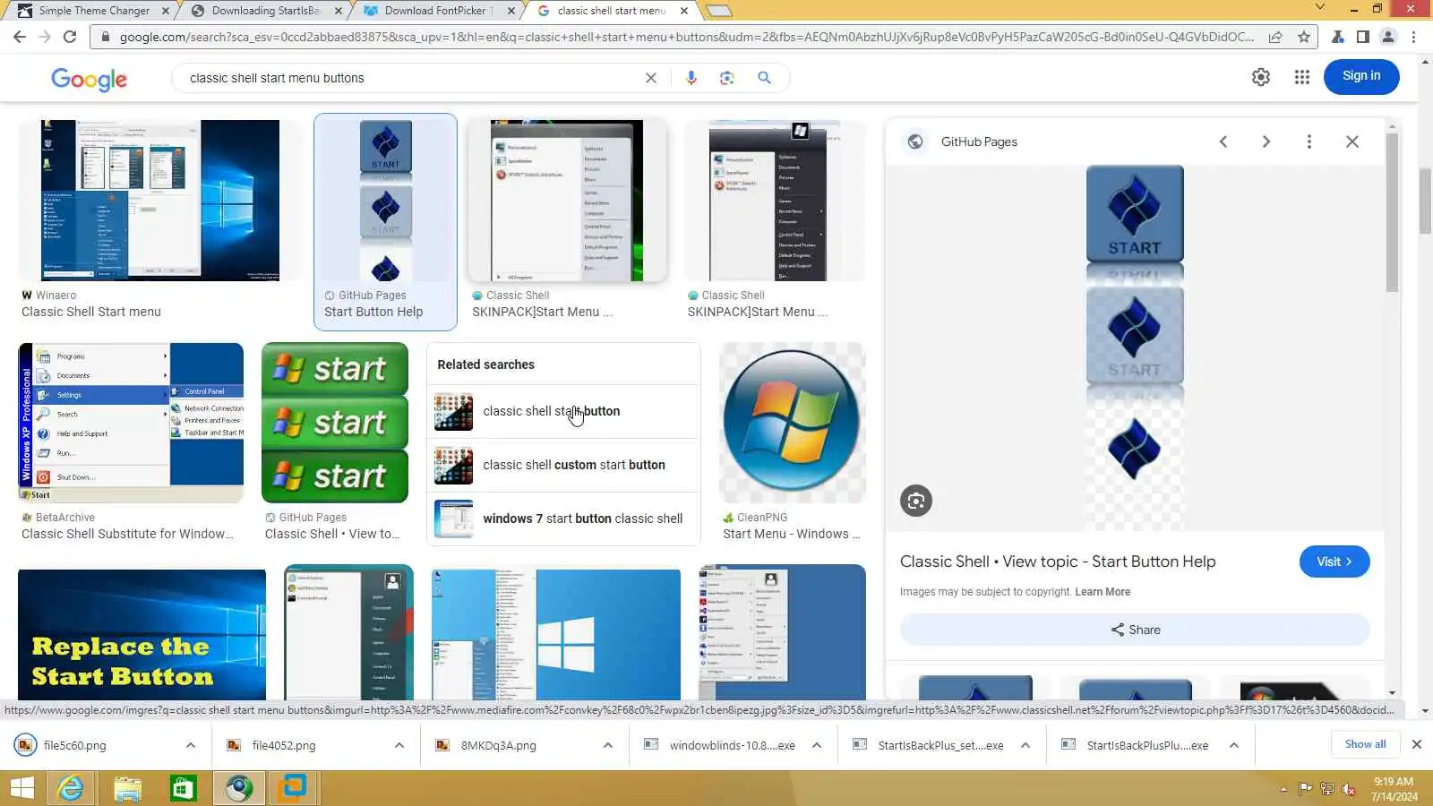
Task: Submit search with the magnifier icon
Action: pos(764,78)
